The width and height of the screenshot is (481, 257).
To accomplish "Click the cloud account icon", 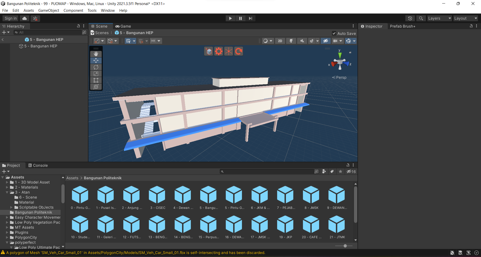I will tap(25, 18).
